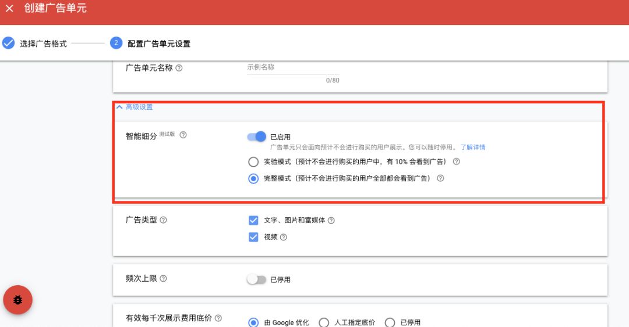Open help icon next to 频次上限
The image size is (629, 327).
click(x=163, y=279)
